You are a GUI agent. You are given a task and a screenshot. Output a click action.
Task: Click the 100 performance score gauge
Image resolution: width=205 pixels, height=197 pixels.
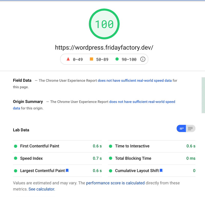coord(104,24)
